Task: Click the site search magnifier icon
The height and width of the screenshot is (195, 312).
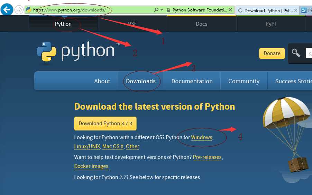Action: click(296, 53)
